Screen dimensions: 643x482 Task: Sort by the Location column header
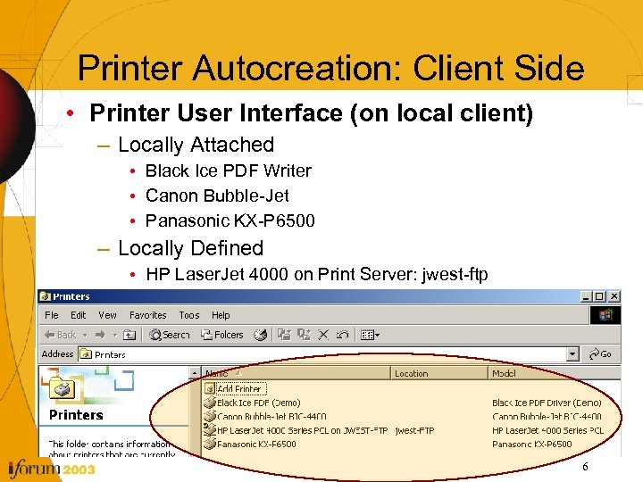click(439, 373)
